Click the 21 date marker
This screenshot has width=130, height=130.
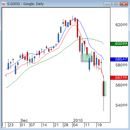point(56,125)
